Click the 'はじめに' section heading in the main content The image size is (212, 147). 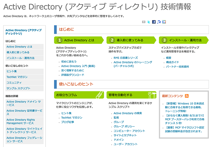click(x=66, y=30)
